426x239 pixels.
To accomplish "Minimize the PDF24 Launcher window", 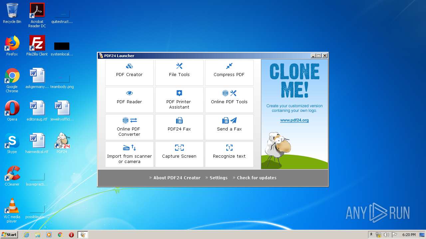I will tap(313, 56).
